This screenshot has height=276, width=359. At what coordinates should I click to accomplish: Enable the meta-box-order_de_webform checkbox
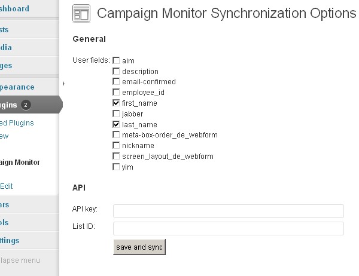[x=116, y=135]
